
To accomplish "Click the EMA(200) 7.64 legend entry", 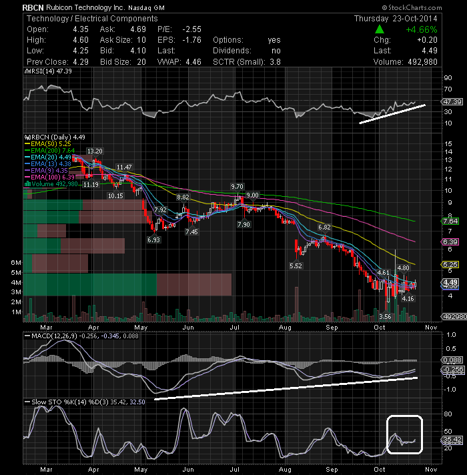I will point(49,151).
